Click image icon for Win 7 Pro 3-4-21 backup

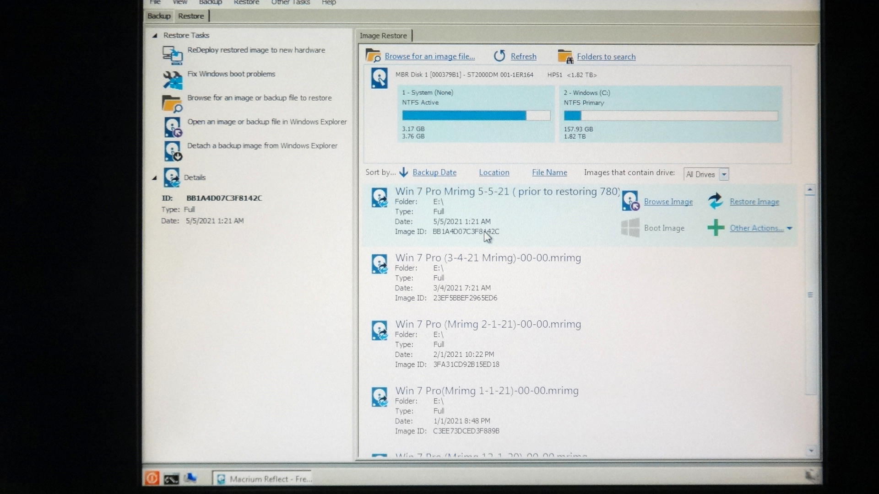click(380, 264)
